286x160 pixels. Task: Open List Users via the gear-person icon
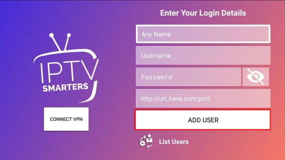point(146,141)
